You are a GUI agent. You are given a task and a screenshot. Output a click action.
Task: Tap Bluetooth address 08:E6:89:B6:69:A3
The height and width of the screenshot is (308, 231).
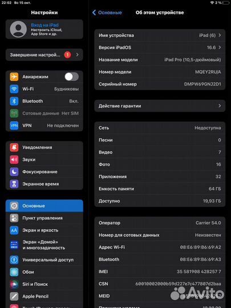click(201, 260)
